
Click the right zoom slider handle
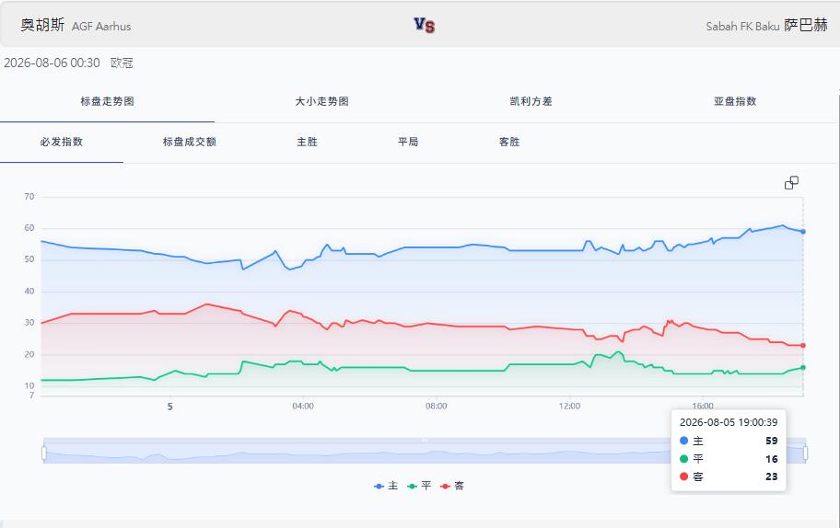[x=805, y=453]
